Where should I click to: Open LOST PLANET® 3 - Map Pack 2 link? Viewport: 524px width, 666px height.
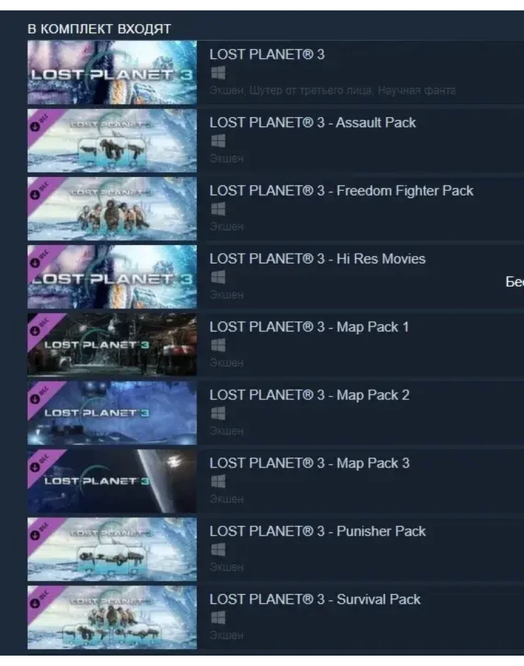[310, 395]
